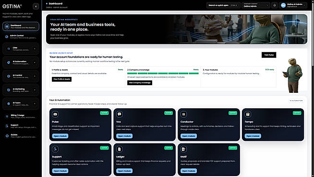Click the '1. Profile & Assets' step heading
Viewport: 314px width, 177px height.
tap(60, 70)
